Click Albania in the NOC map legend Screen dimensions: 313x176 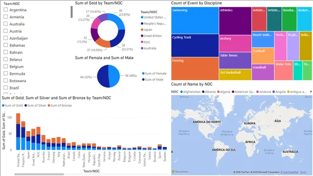coord(209,92)
